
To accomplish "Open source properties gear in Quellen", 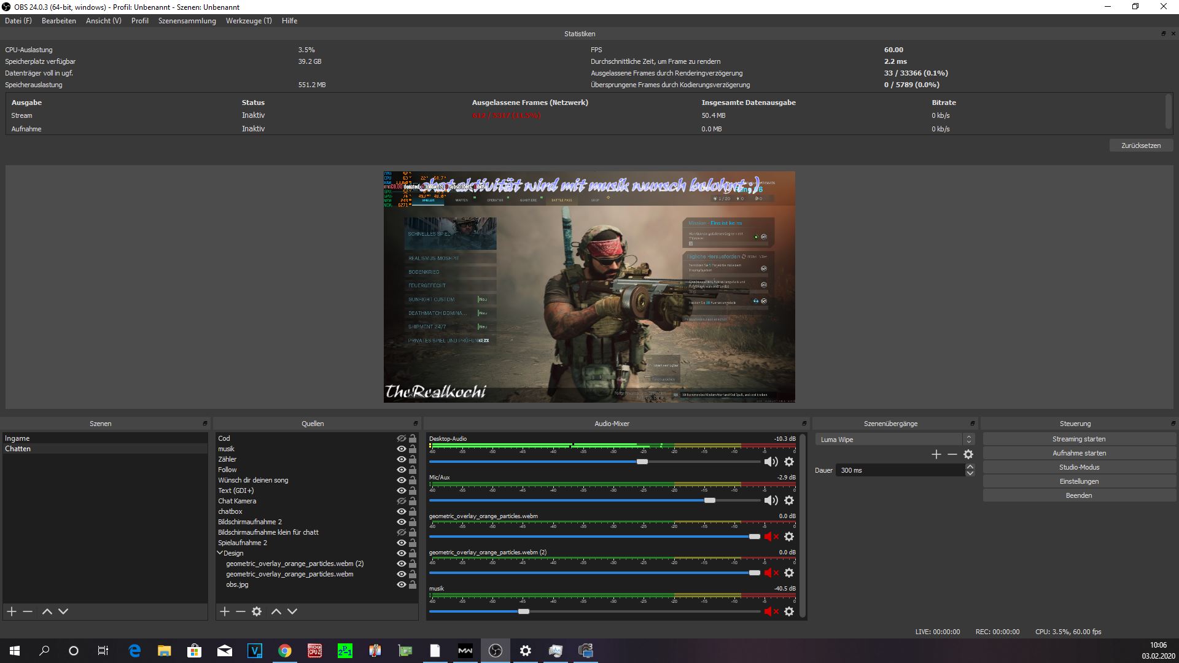I will click(x=257, y=611).
